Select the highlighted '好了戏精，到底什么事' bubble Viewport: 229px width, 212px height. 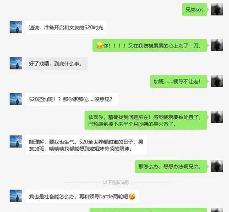click(56, 64)
